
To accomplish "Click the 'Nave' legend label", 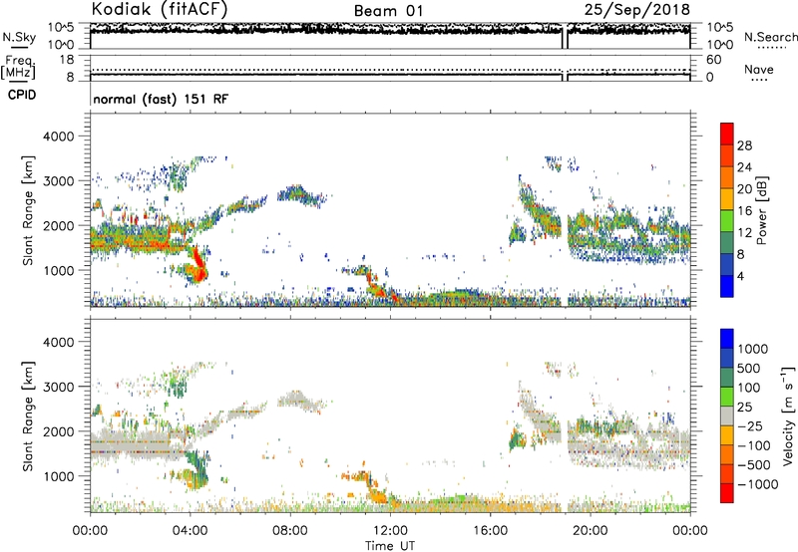I will coord(759,69).
